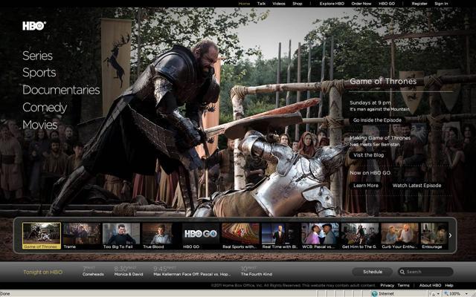
Task: Open the 7pm Coneheads listing
Action: click(x=93, y=271)
